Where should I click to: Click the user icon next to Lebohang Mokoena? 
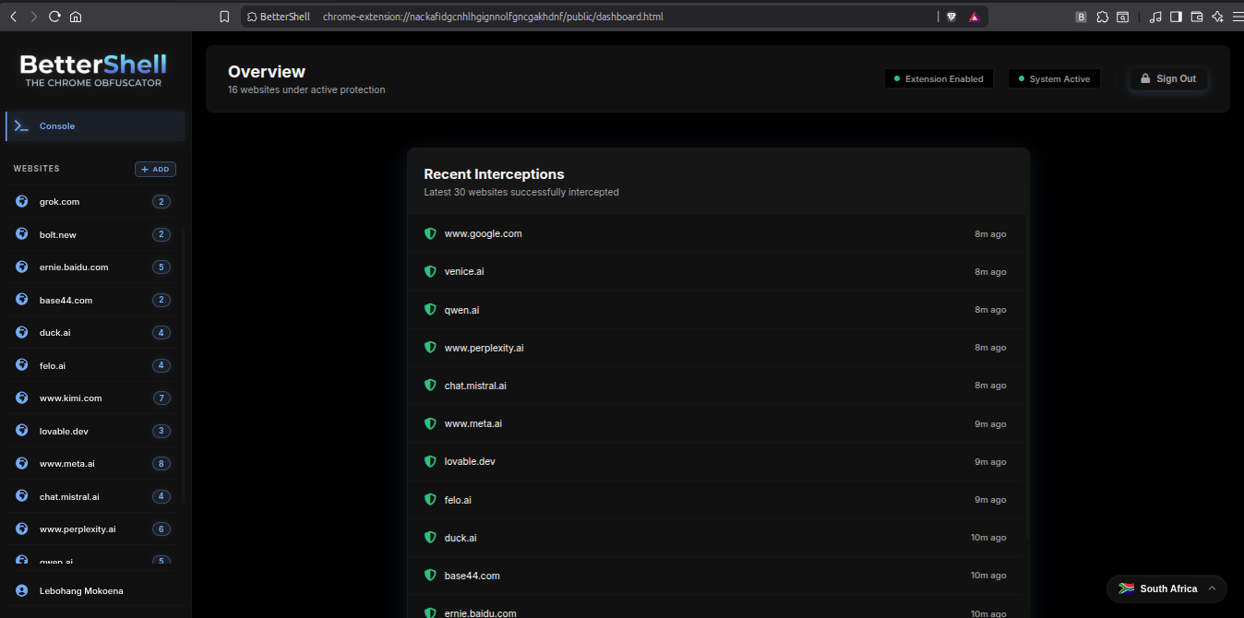(x=21, y=590)
